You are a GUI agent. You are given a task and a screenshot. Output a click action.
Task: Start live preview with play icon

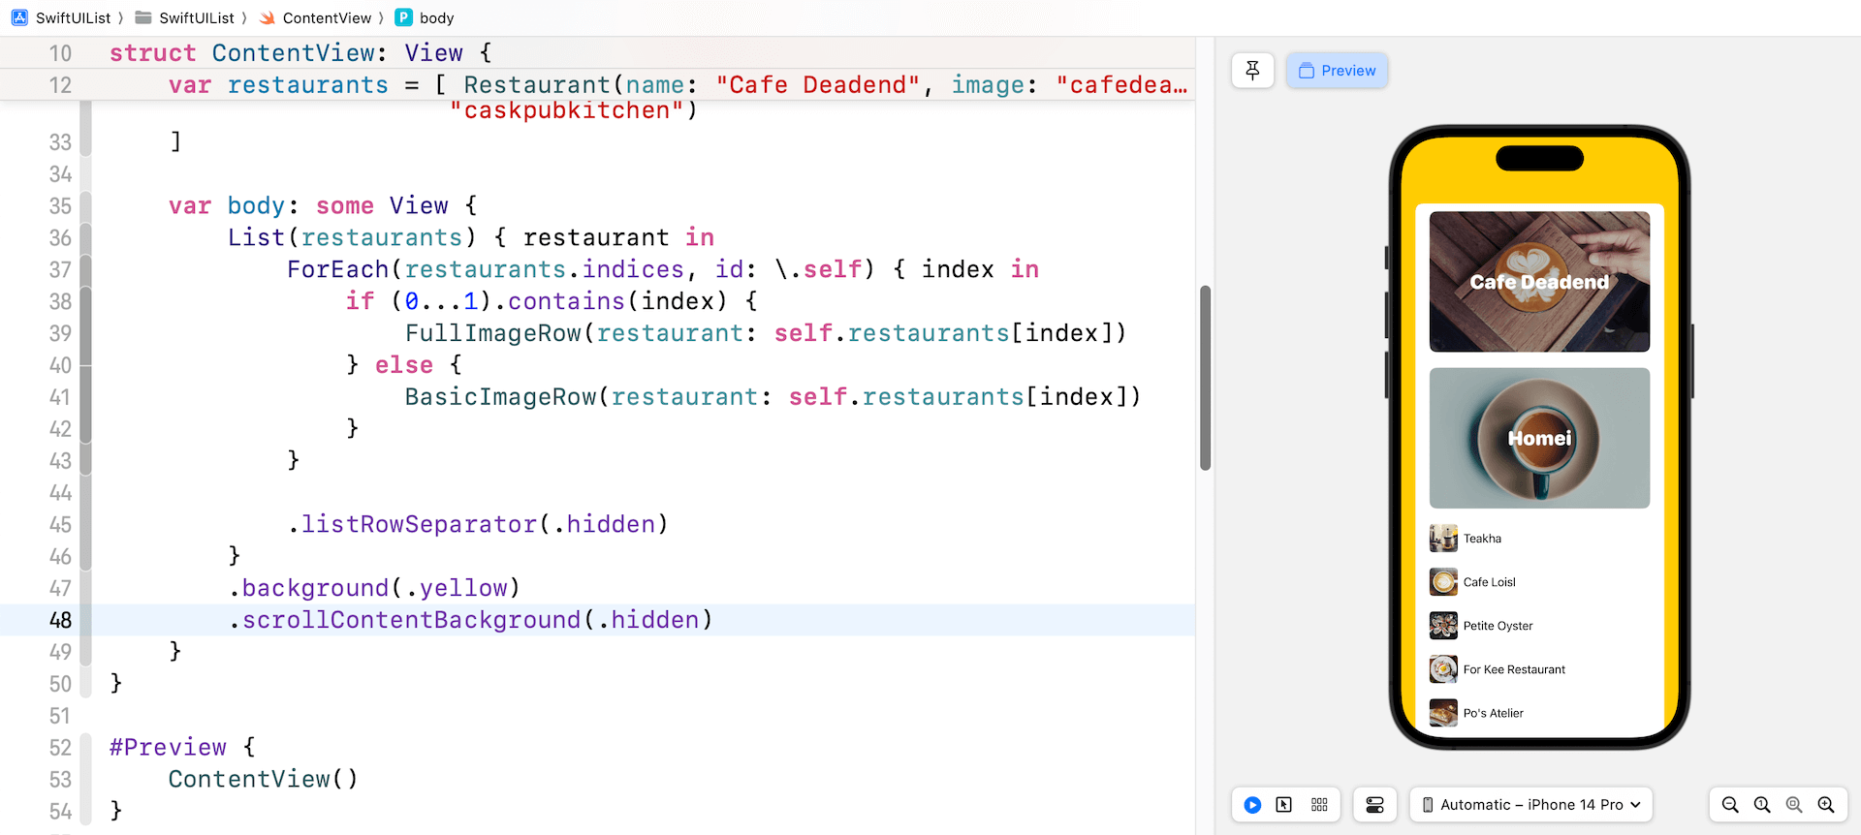pos(1252,805)
